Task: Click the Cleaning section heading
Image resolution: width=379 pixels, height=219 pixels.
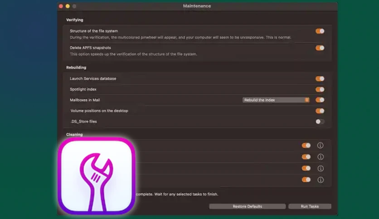Action: [x=74, y=134]
